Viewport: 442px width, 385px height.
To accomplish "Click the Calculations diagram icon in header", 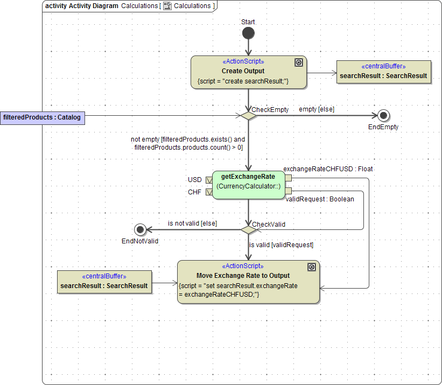I will [x=167, y=6].
